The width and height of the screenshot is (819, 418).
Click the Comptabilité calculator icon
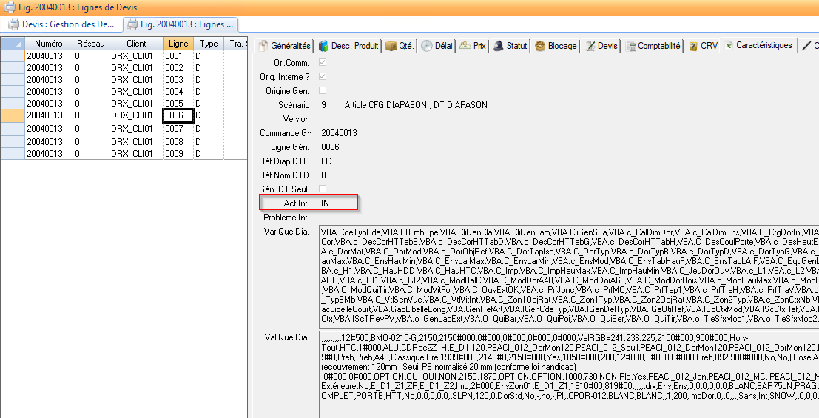[630, 46]
